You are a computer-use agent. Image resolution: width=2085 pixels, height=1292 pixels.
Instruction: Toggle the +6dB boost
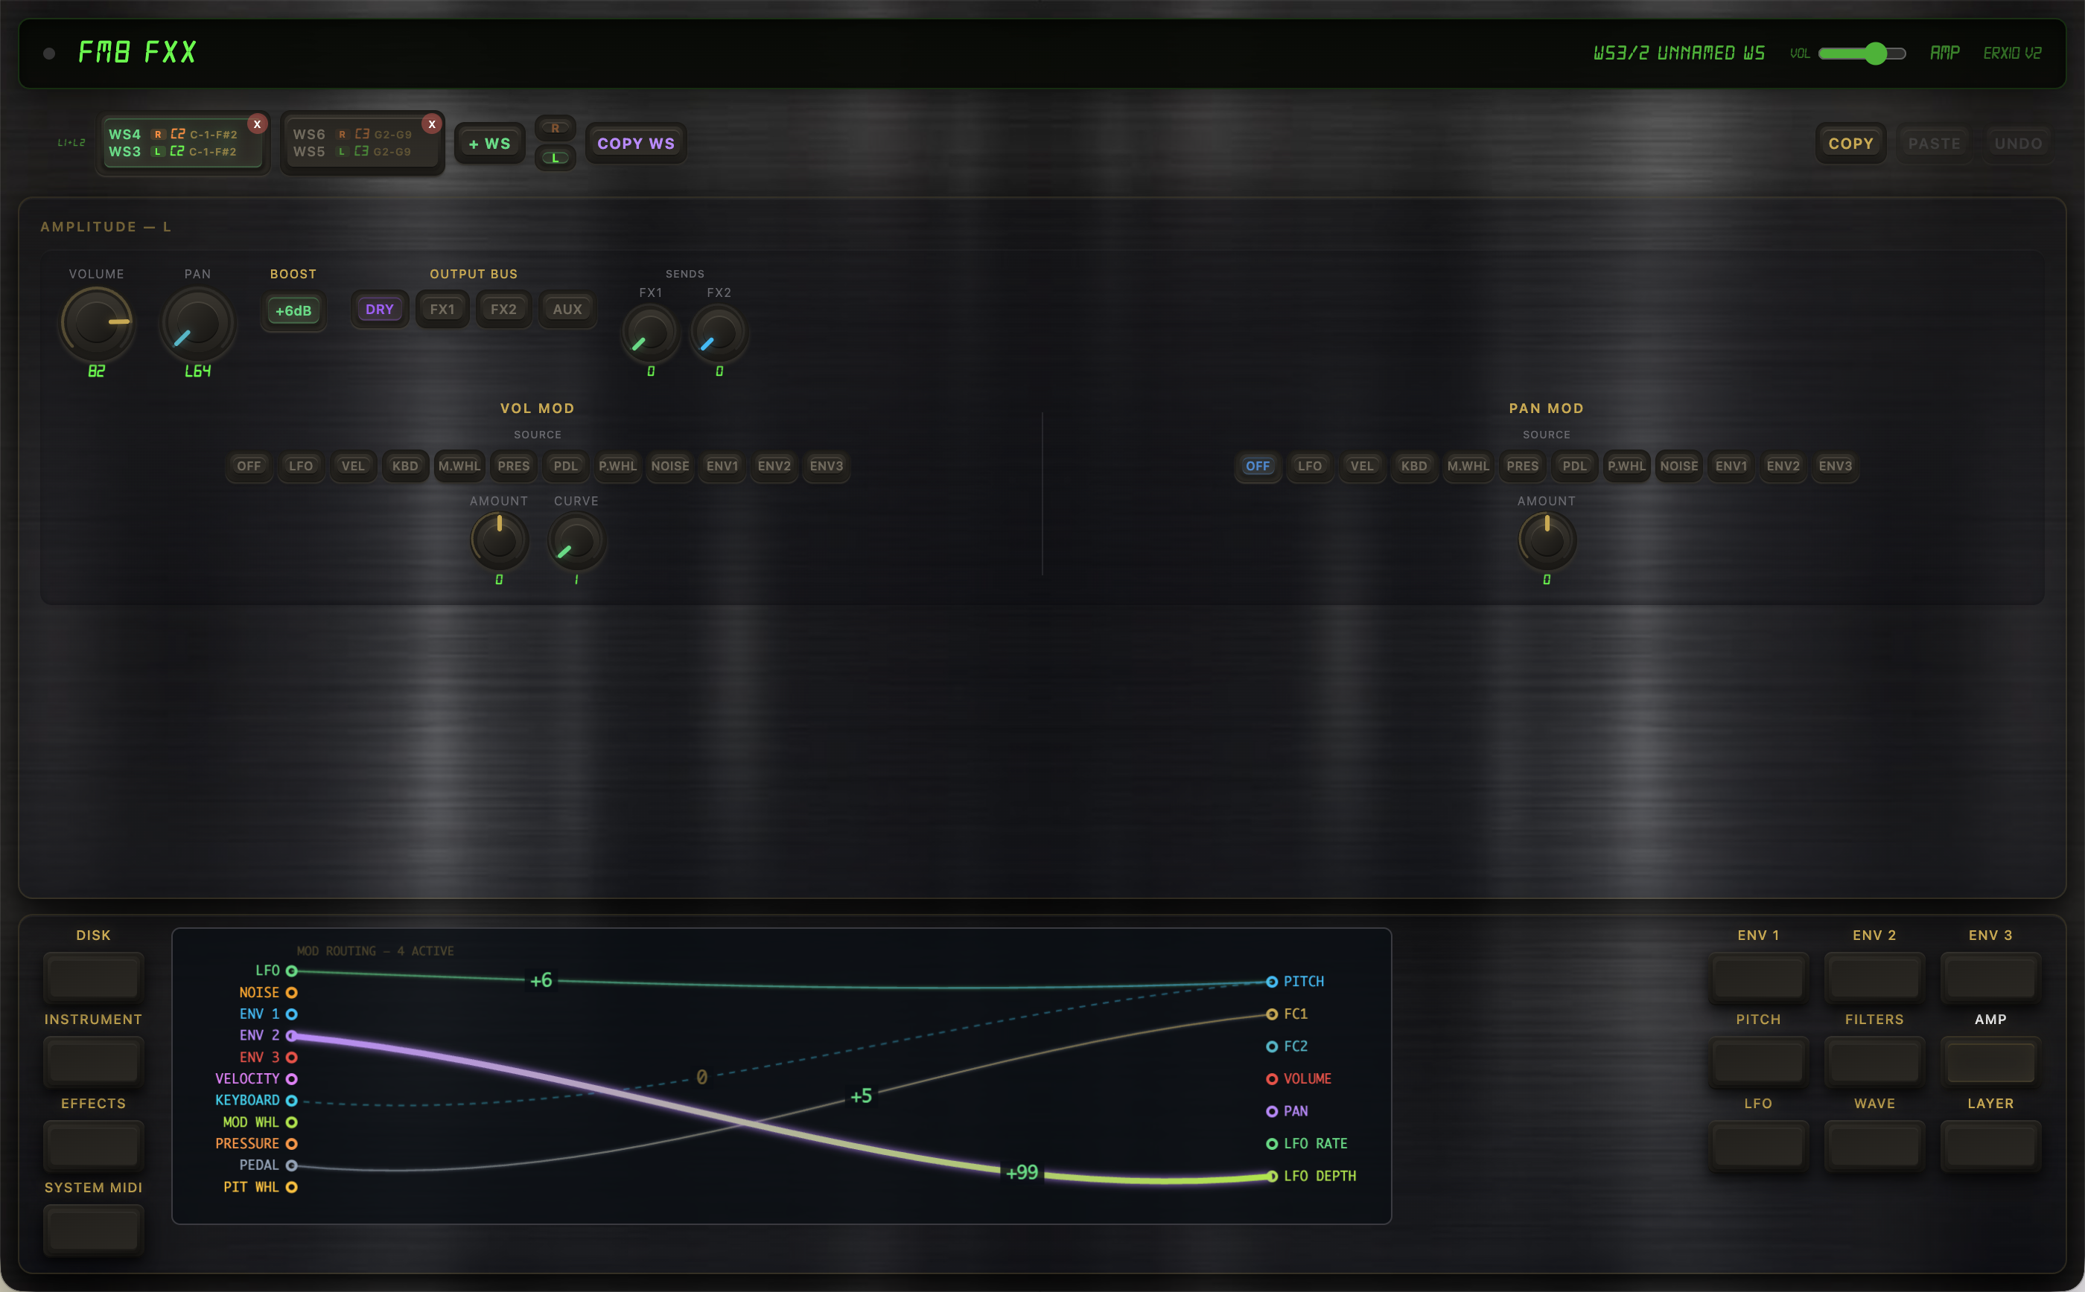tap(293, 310)
